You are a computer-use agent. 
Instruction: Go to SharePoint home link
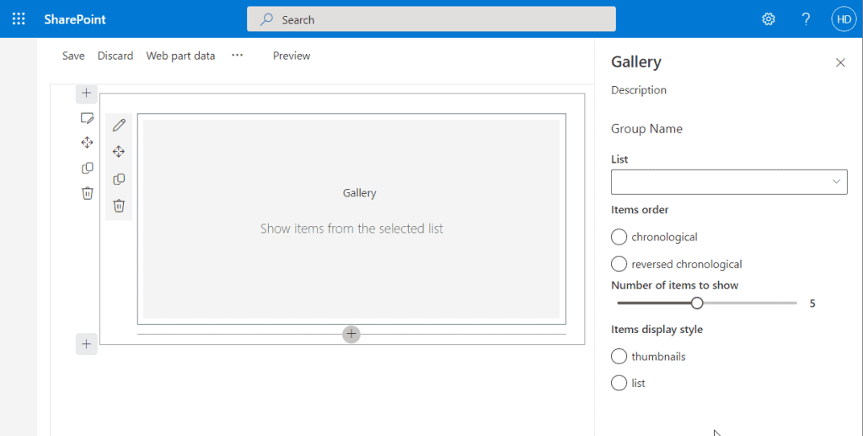(x=75, y=19)
